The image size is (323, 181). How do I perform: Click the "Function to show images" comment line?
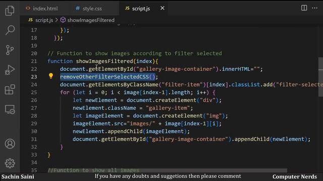[x=135, y=53]
